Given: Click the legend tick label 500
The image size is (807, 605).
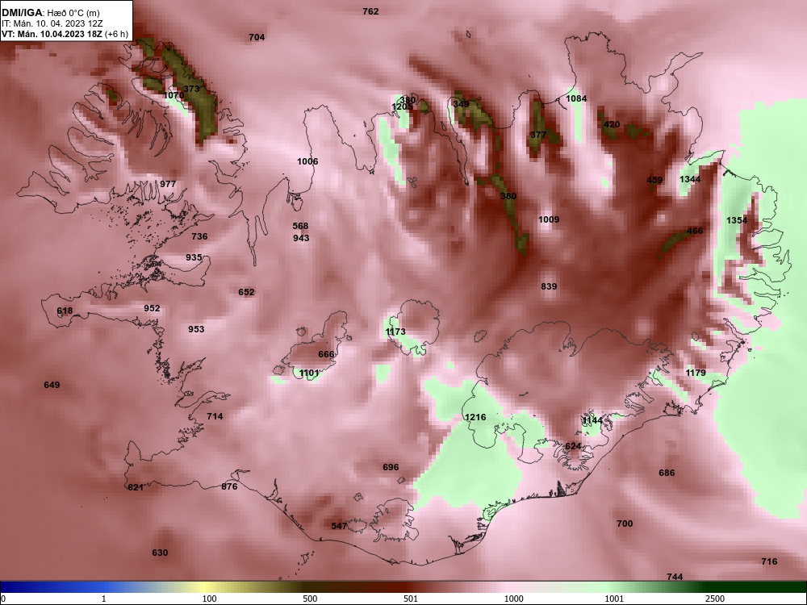Looking at the screenshot, I should 310,599.
